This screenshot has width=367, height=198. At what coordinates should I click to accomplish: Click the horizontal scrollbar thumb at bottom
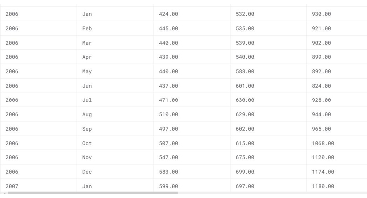pyautogui.click(x=93, y=193)
